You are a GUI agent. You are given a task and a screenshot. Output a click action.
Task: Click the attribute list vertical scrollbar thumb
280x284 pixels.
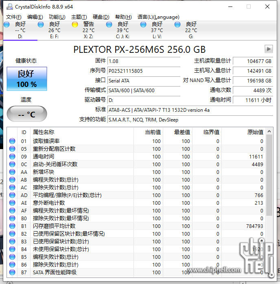[x=269, y=175]
